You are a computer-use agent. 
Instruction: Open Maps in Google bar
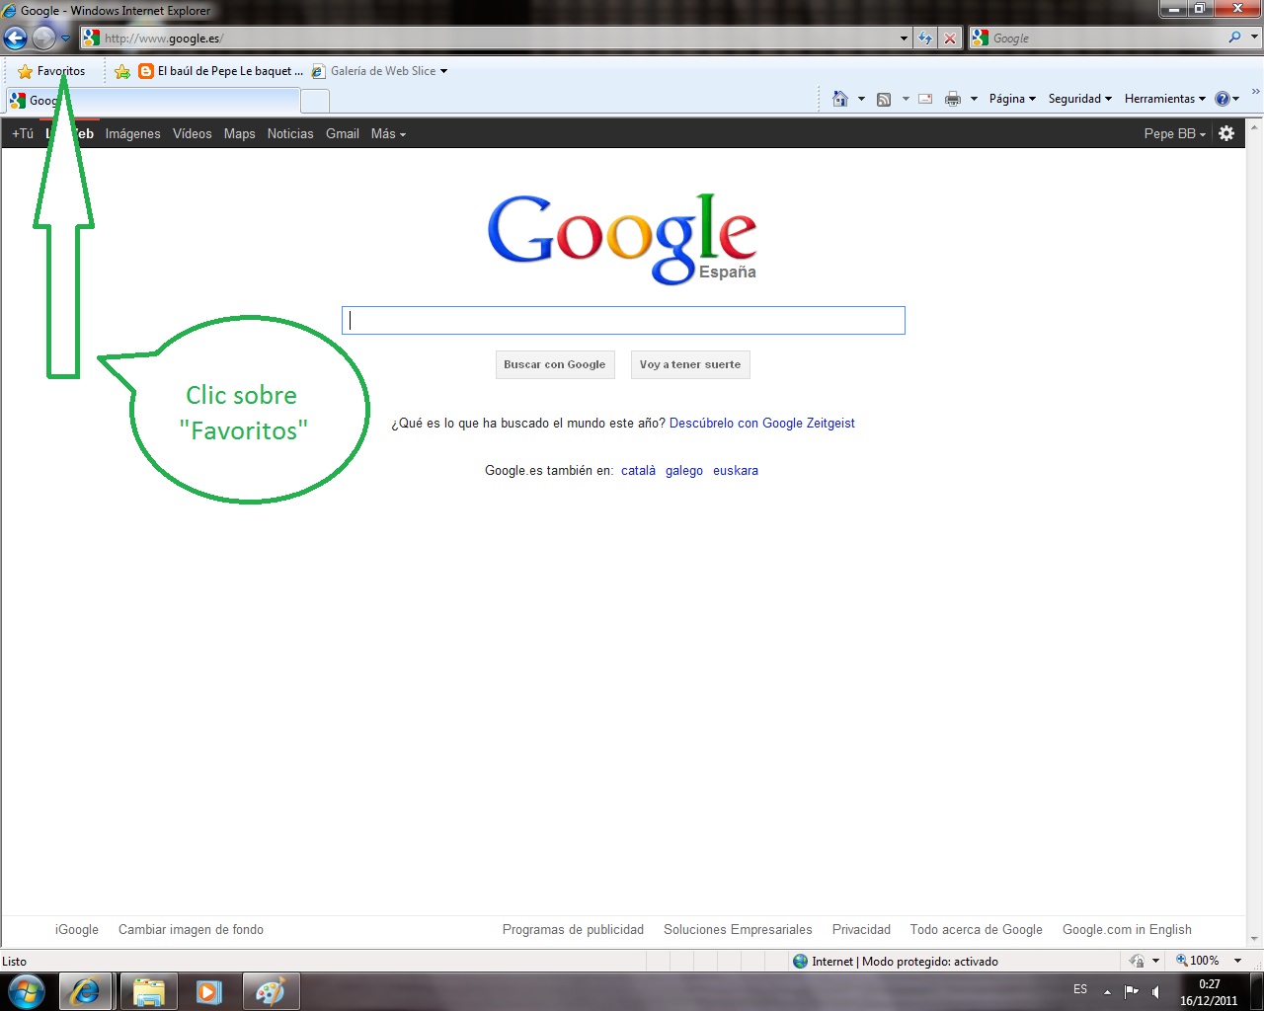coord(239,134)
